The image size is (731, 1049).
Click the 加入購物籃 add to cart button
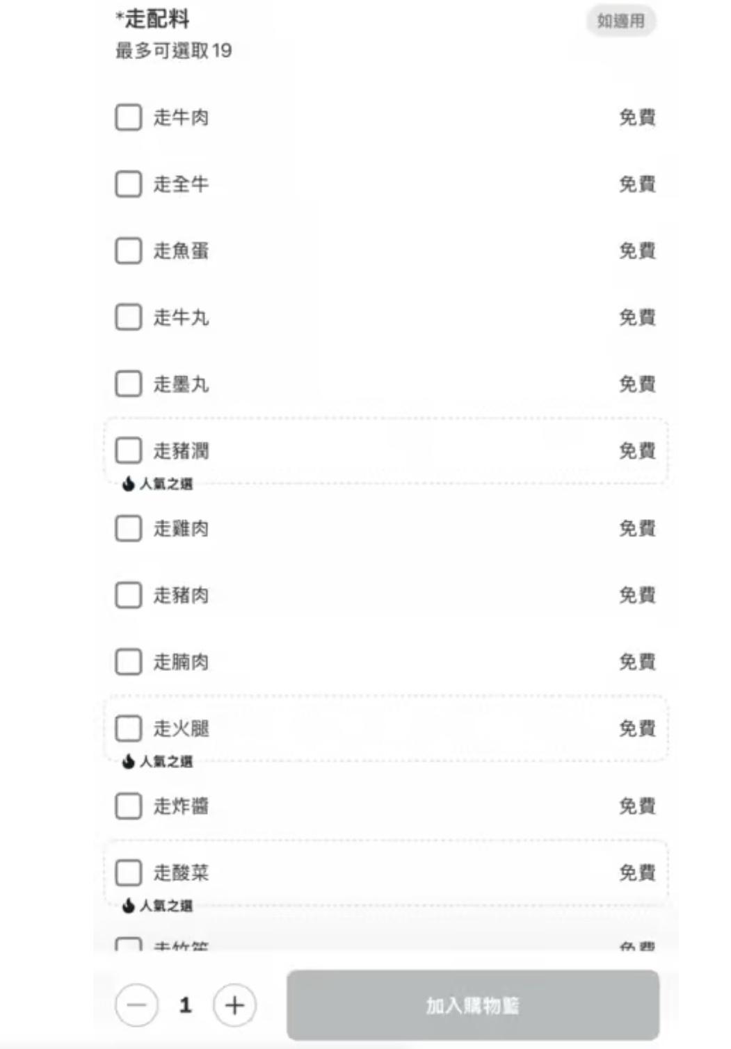point(473,1005)
